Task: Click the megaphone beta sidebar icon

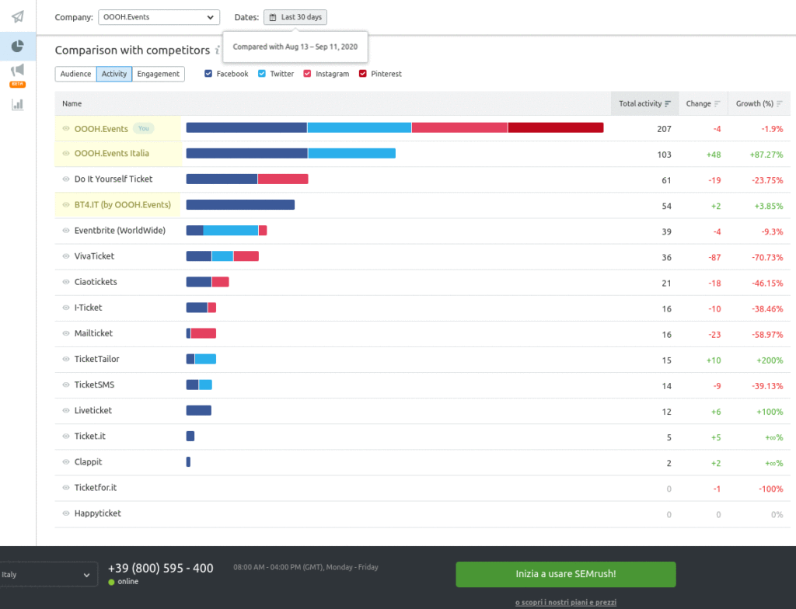Action: [x=17, y=72]
